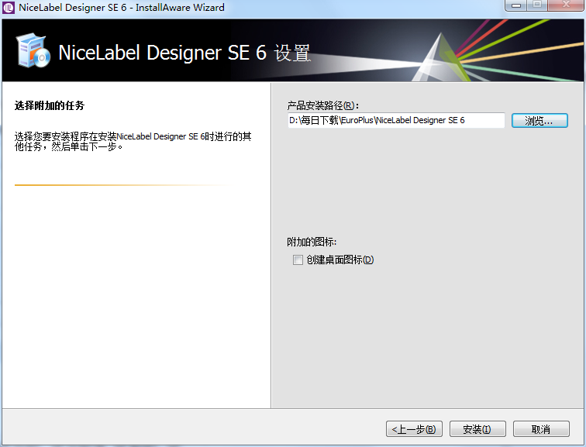Image resolution: width=586 pixels, height=447 pixels.
Task: Go back with the <上一步(B) button
Action: click(415, 429)
